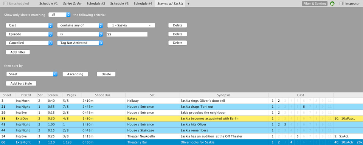Open the 'Tag Not Activated' dropdown
Viewport: 363px width, 145px height.
[80, 43]
